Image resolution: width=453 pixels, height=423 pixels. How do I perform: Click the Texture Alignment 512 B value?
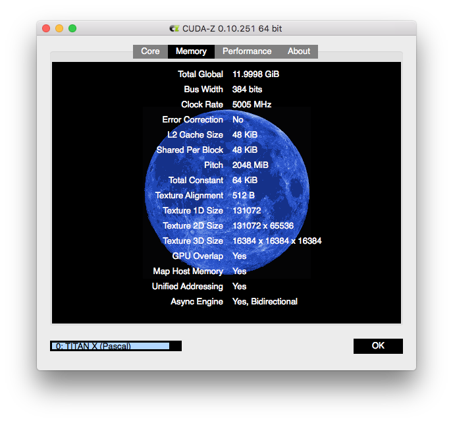244,196
